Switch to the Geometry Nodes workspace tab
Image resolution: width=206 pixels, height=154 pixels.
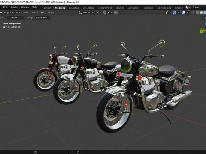[x=179, y=8]
